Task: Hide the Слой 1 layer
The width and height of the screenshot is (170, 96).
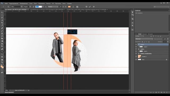Action: (136, 49)
